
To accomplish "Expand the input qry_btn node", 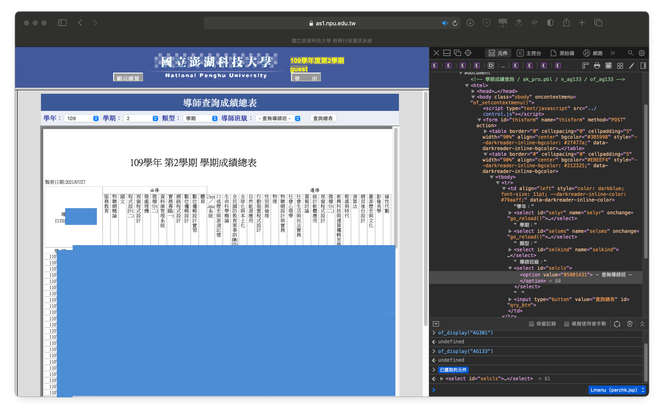I will (510, 299).
